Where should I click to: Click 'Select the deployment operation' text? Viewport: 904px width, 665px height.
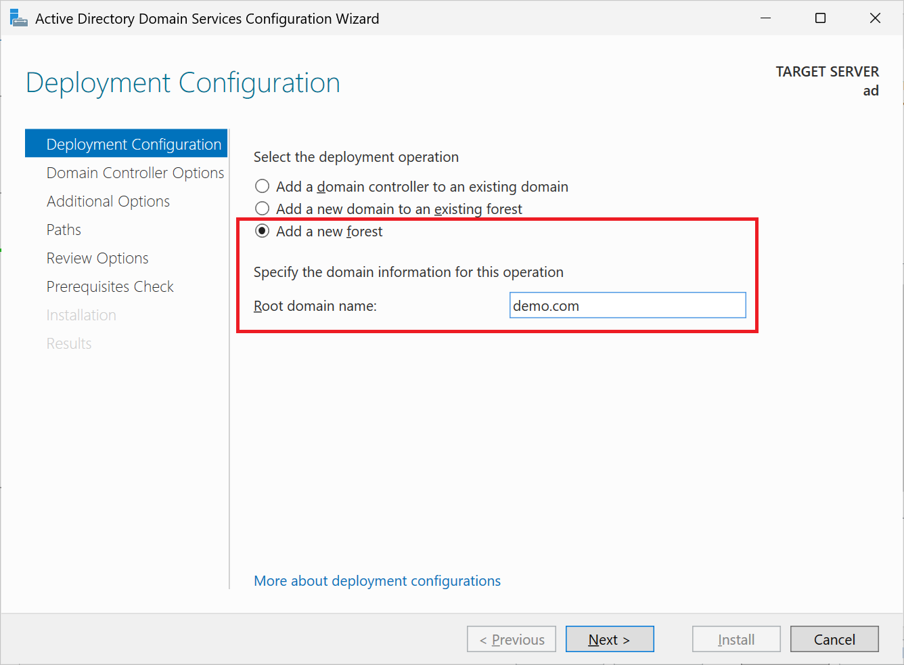point(356,157)
